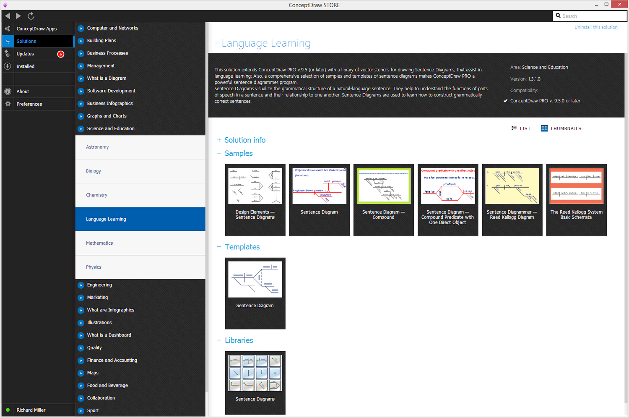Click the Preferences gear icon
629x418 pixels.
pos(8,104)
